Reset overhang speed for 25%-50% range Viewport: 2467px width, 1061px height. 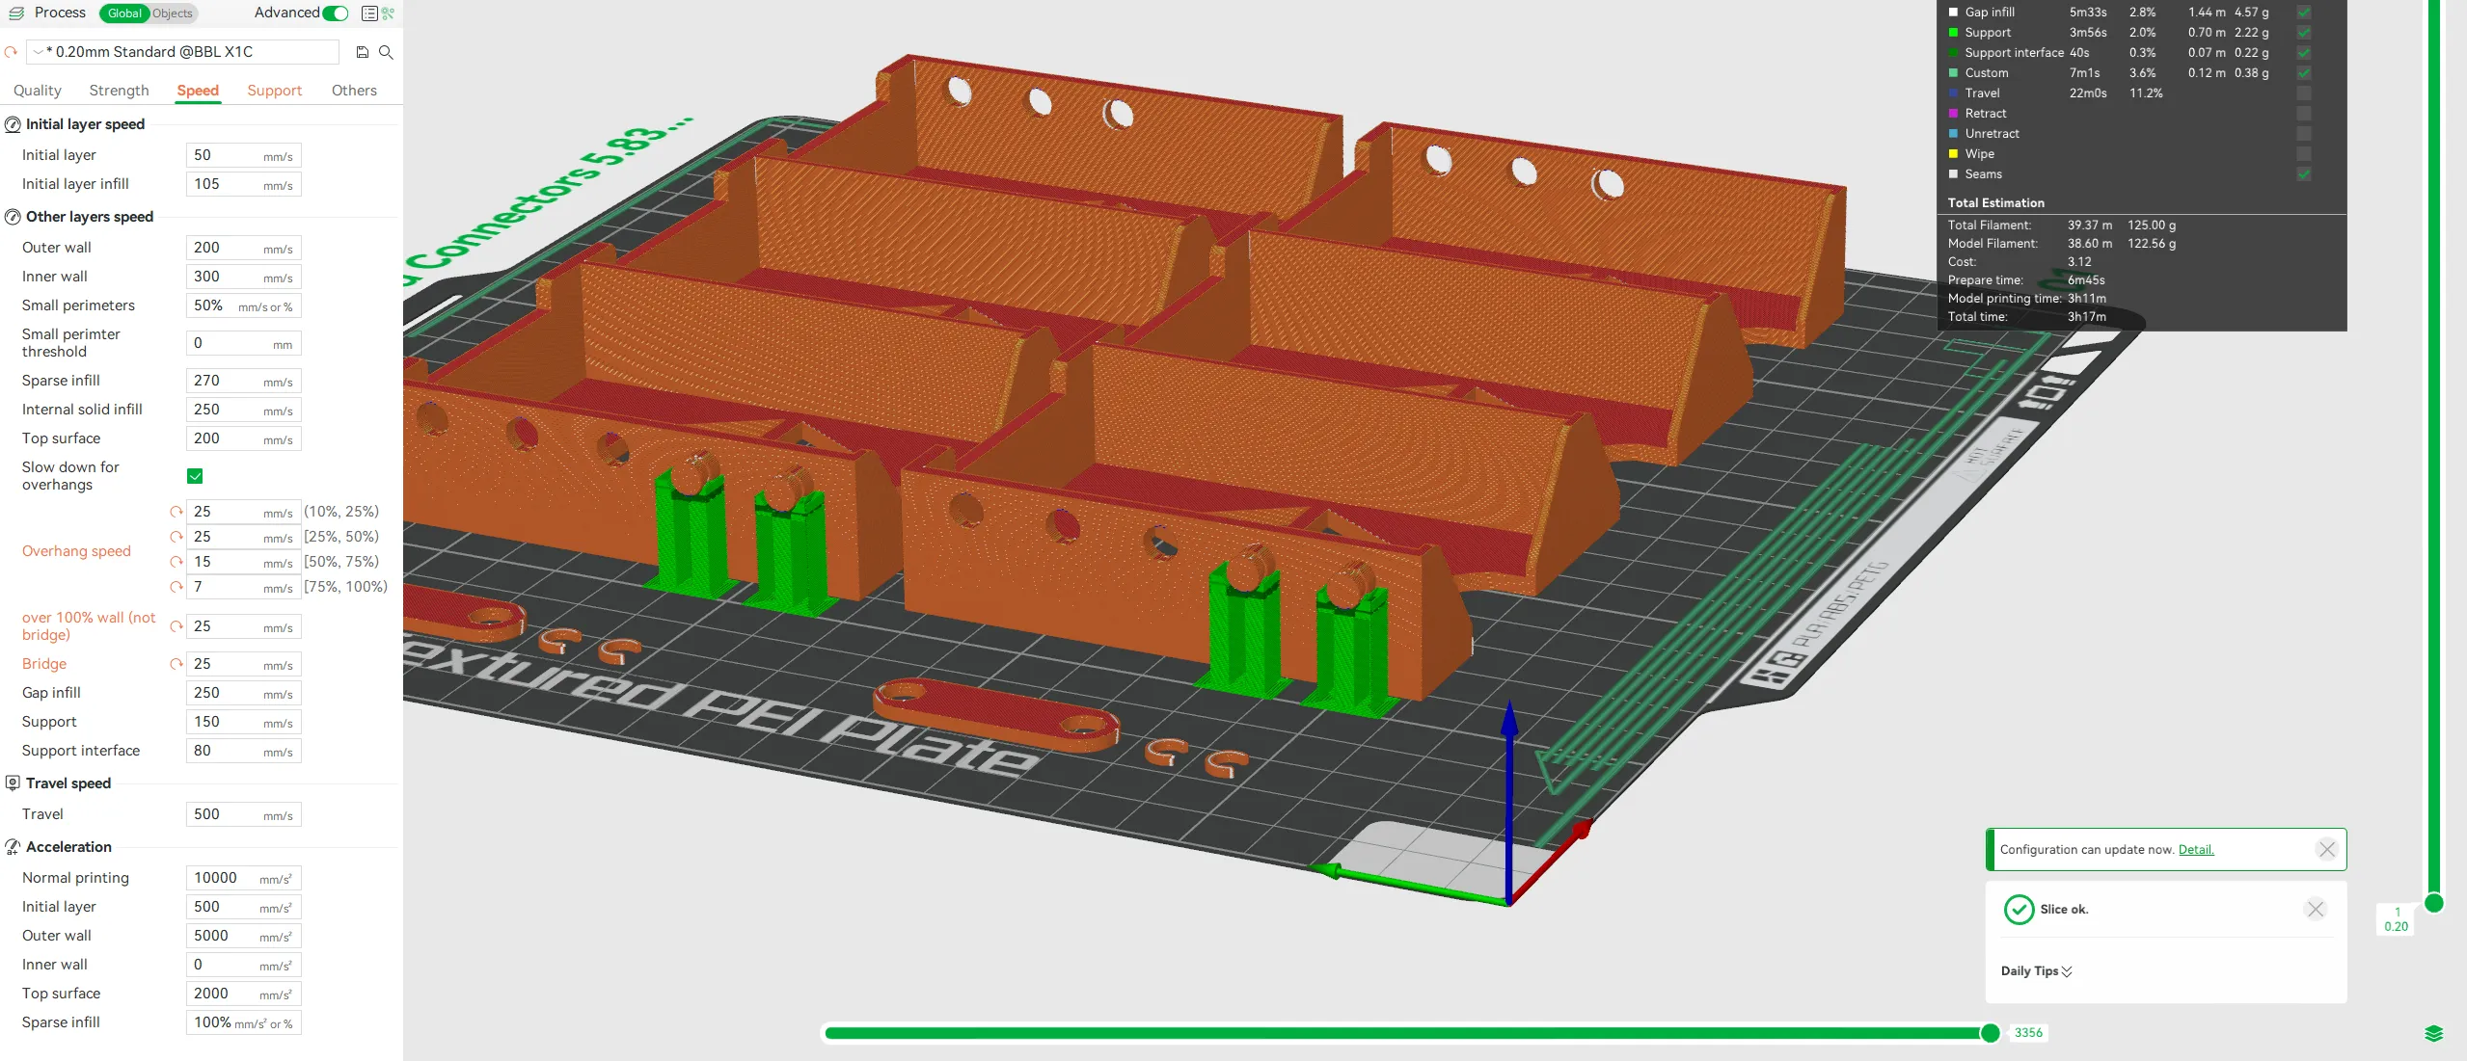point(176,537)
